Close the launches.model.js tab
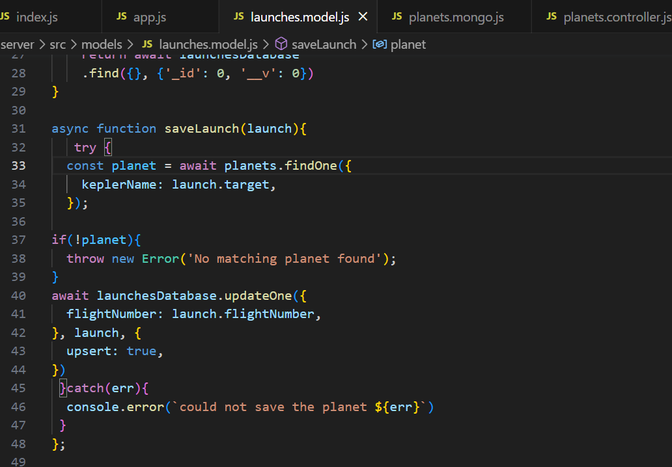This screenshot has height=467, width=672. [363, 17]
